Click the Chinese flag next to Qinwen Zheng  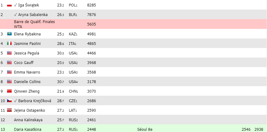pos(9,91)
